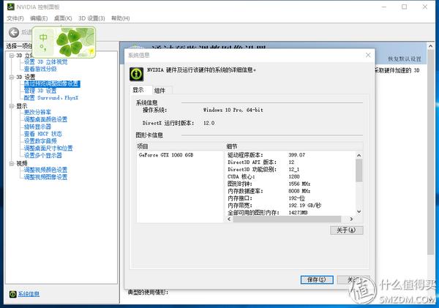Click the system information icon at bottom left
The height and width of the screenshot is (308, 439).
[13, 293]
